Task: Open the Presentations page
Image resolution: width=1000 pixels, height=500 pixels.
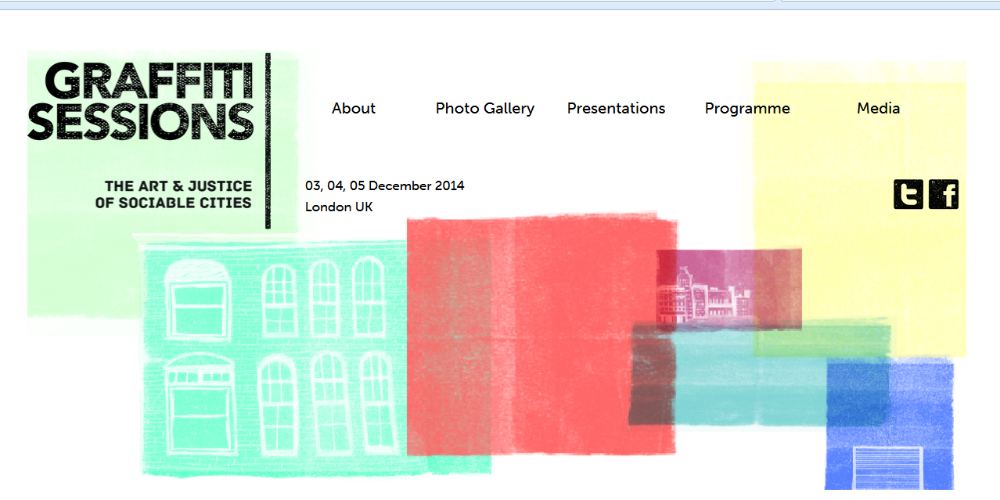Action: (617, 108)
